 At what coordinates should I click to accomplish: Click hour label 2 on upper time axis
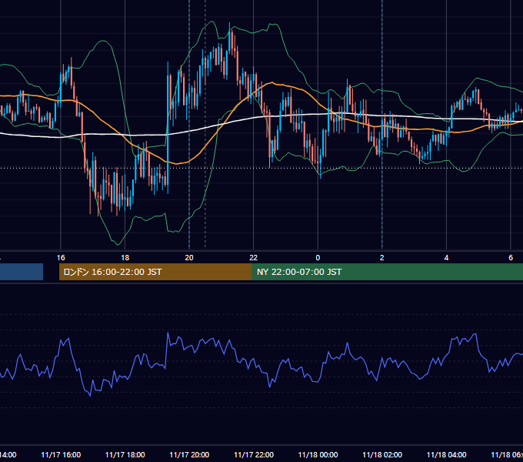[x=382, y=258]
